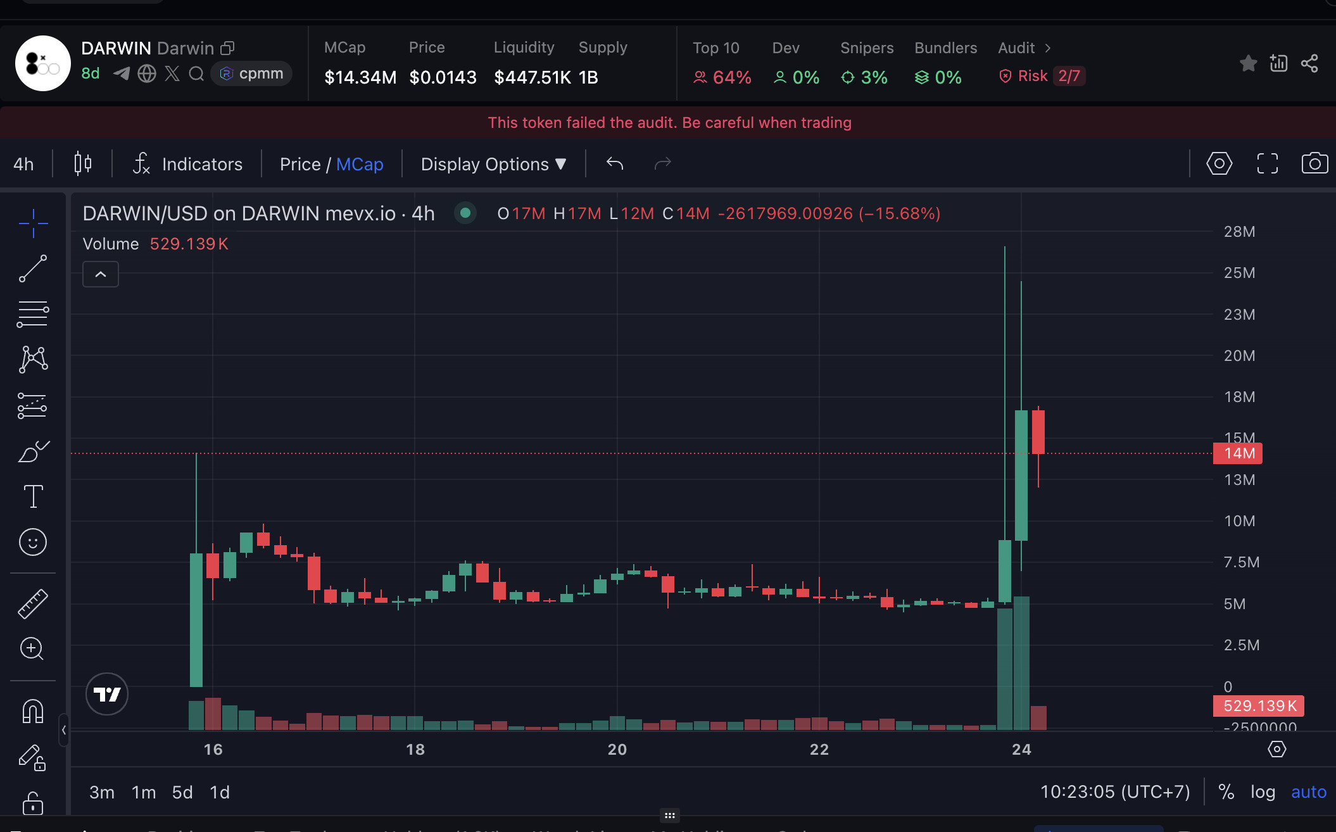
Task: Select the 1m date range
Action: tap(144, 792)
